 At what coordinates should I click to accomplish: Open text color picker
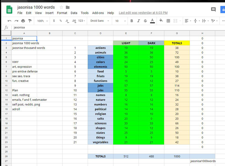point(152,21)
